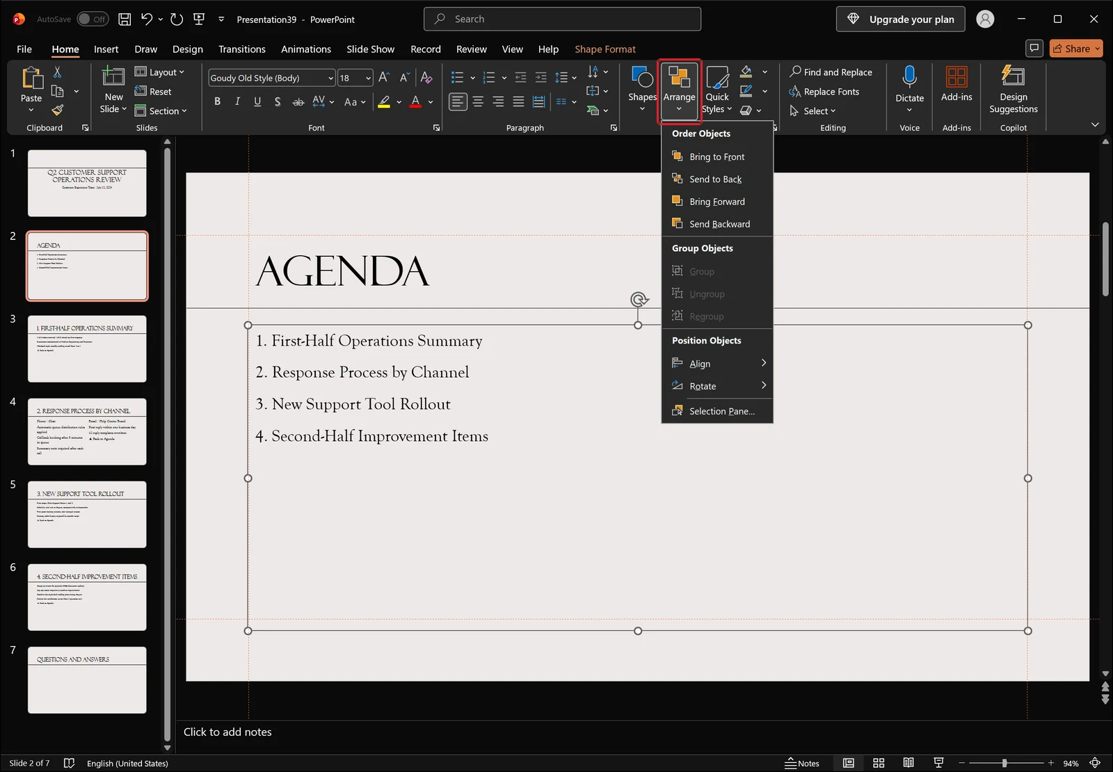Viewport: 1113px width, 772px height.
Task: Toggle Text Shadow
Action: coord(278,102)
